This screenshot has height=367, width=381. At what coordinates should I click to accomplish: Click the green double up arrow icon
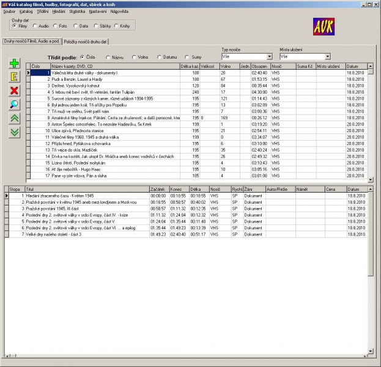(15, 118)
